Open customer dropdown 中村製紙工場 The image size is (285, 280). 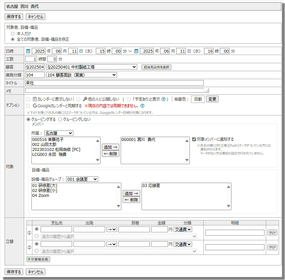[x=92, y=67]
